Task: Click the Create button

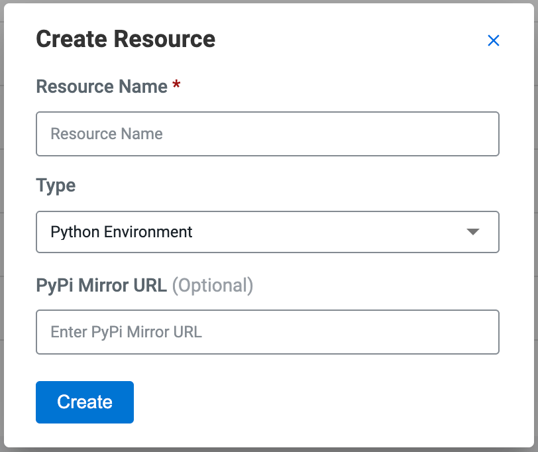Action: [x=85, y=402]
